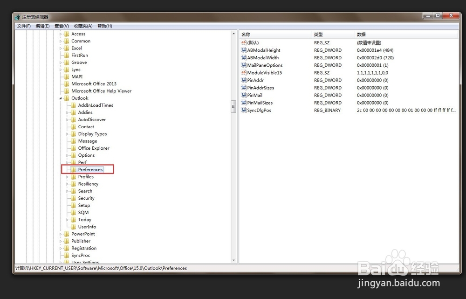Click the tree pane scrollbar thumb
This screenshot has width=466, height=299.
tap(233, 107)
